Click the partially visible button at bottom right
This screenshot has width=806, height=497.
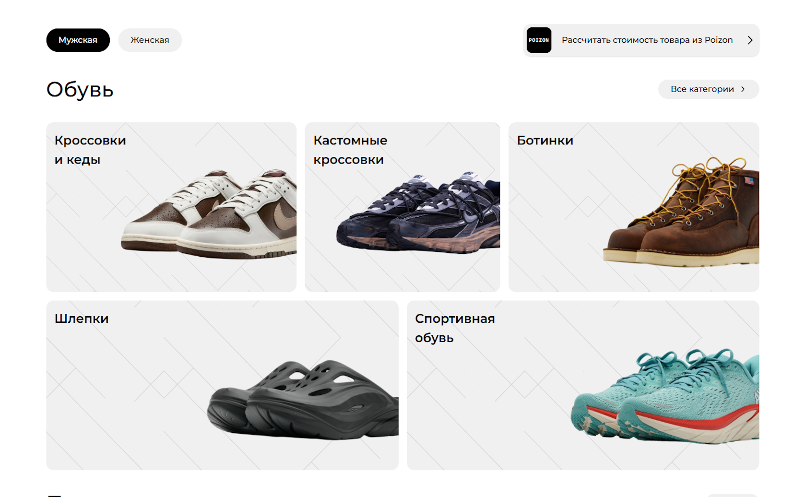[732, 495]
